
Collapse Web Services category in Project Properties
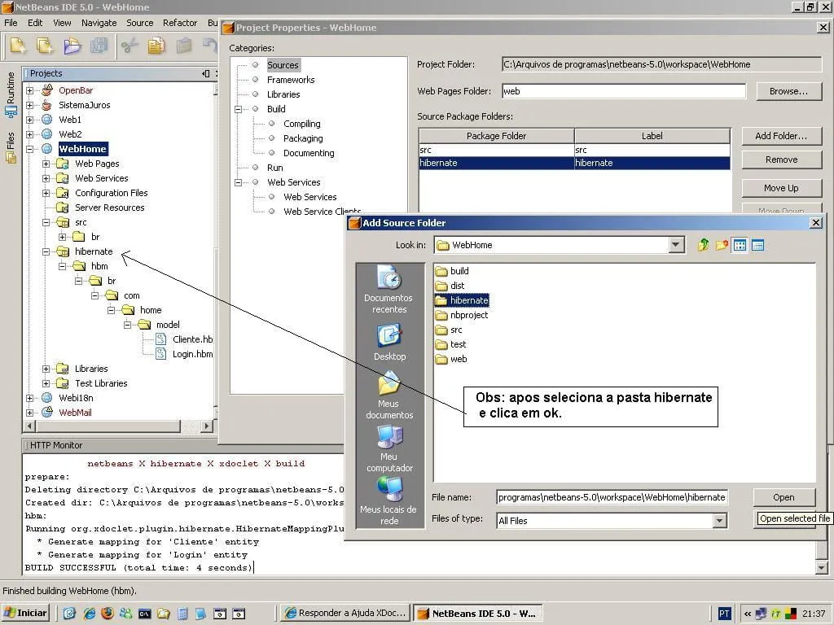click(x=239, y=182)
